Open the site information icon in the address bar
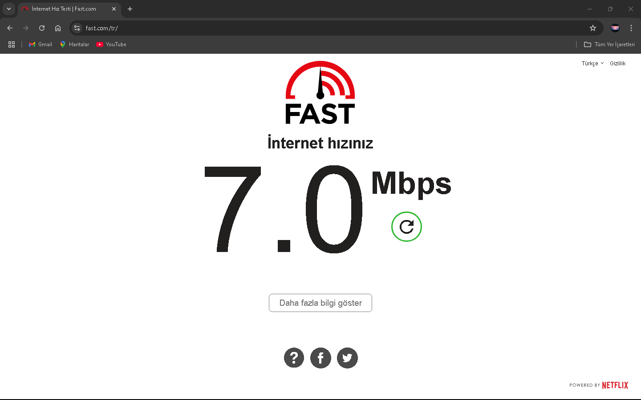 coord(77,28)
